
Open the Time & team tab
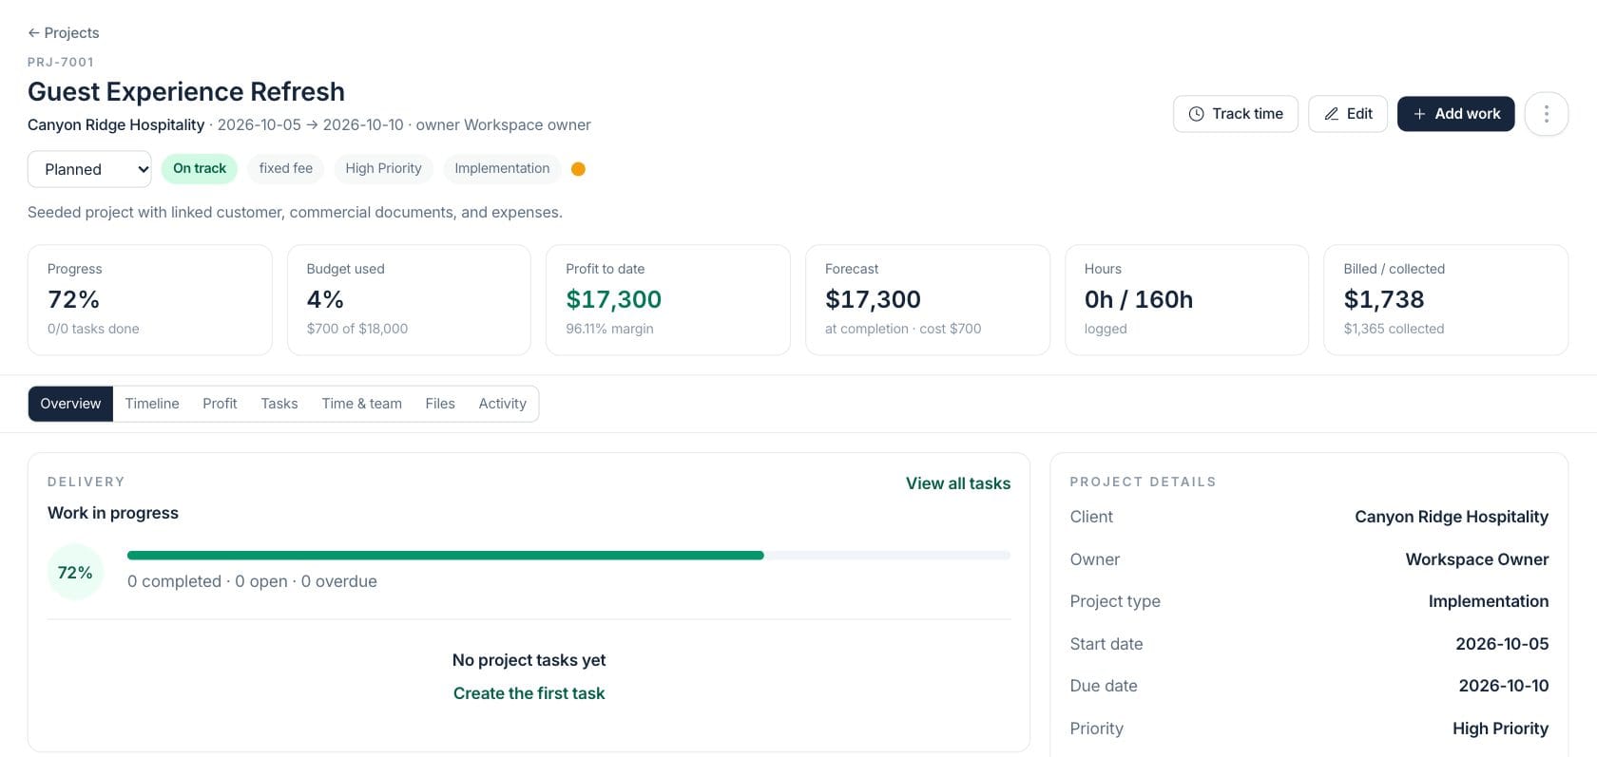[362, 404]
